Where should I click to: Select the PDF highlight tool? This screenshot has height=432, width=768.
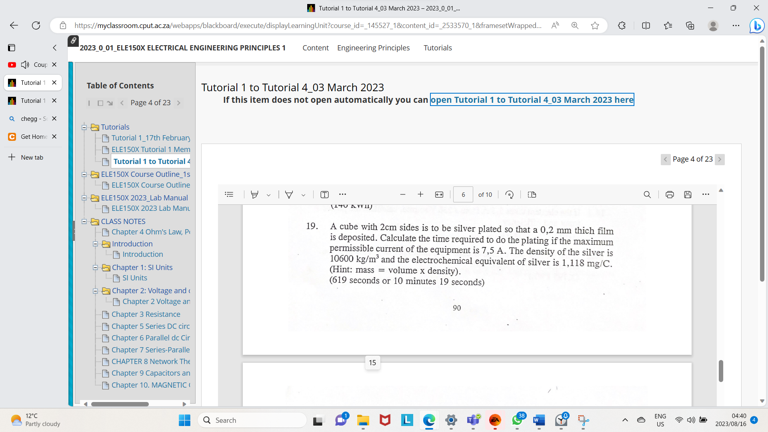pos(254,195)
